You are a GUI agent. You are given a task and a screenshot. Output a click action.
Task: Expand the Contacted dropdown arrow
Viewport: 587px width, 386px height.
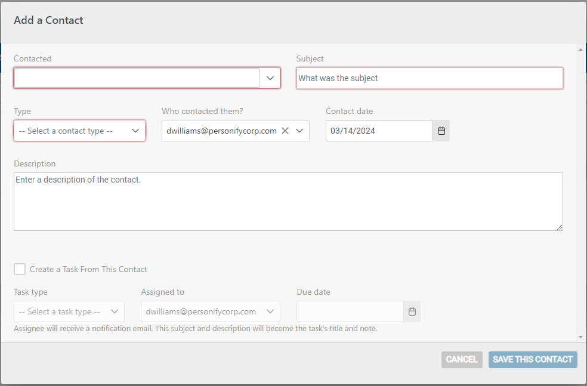(x=270, y=78)
